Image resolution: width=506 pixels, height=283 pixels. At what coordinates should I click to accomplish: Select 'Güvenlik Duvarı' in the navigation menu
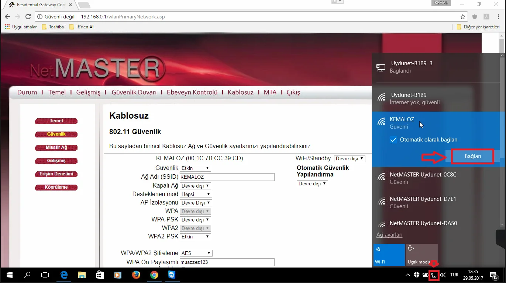(x=134, y=92)
